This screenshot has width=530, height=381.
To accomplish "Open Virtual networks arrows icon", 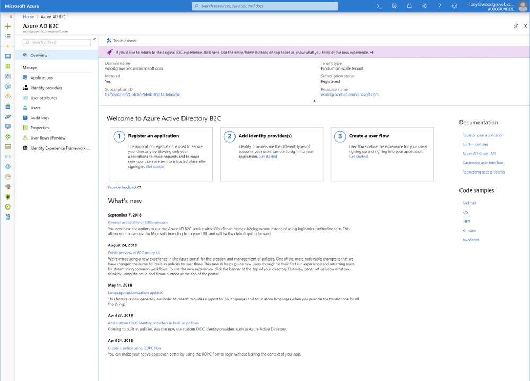I will pyautogui.click(x=8, y=157).
